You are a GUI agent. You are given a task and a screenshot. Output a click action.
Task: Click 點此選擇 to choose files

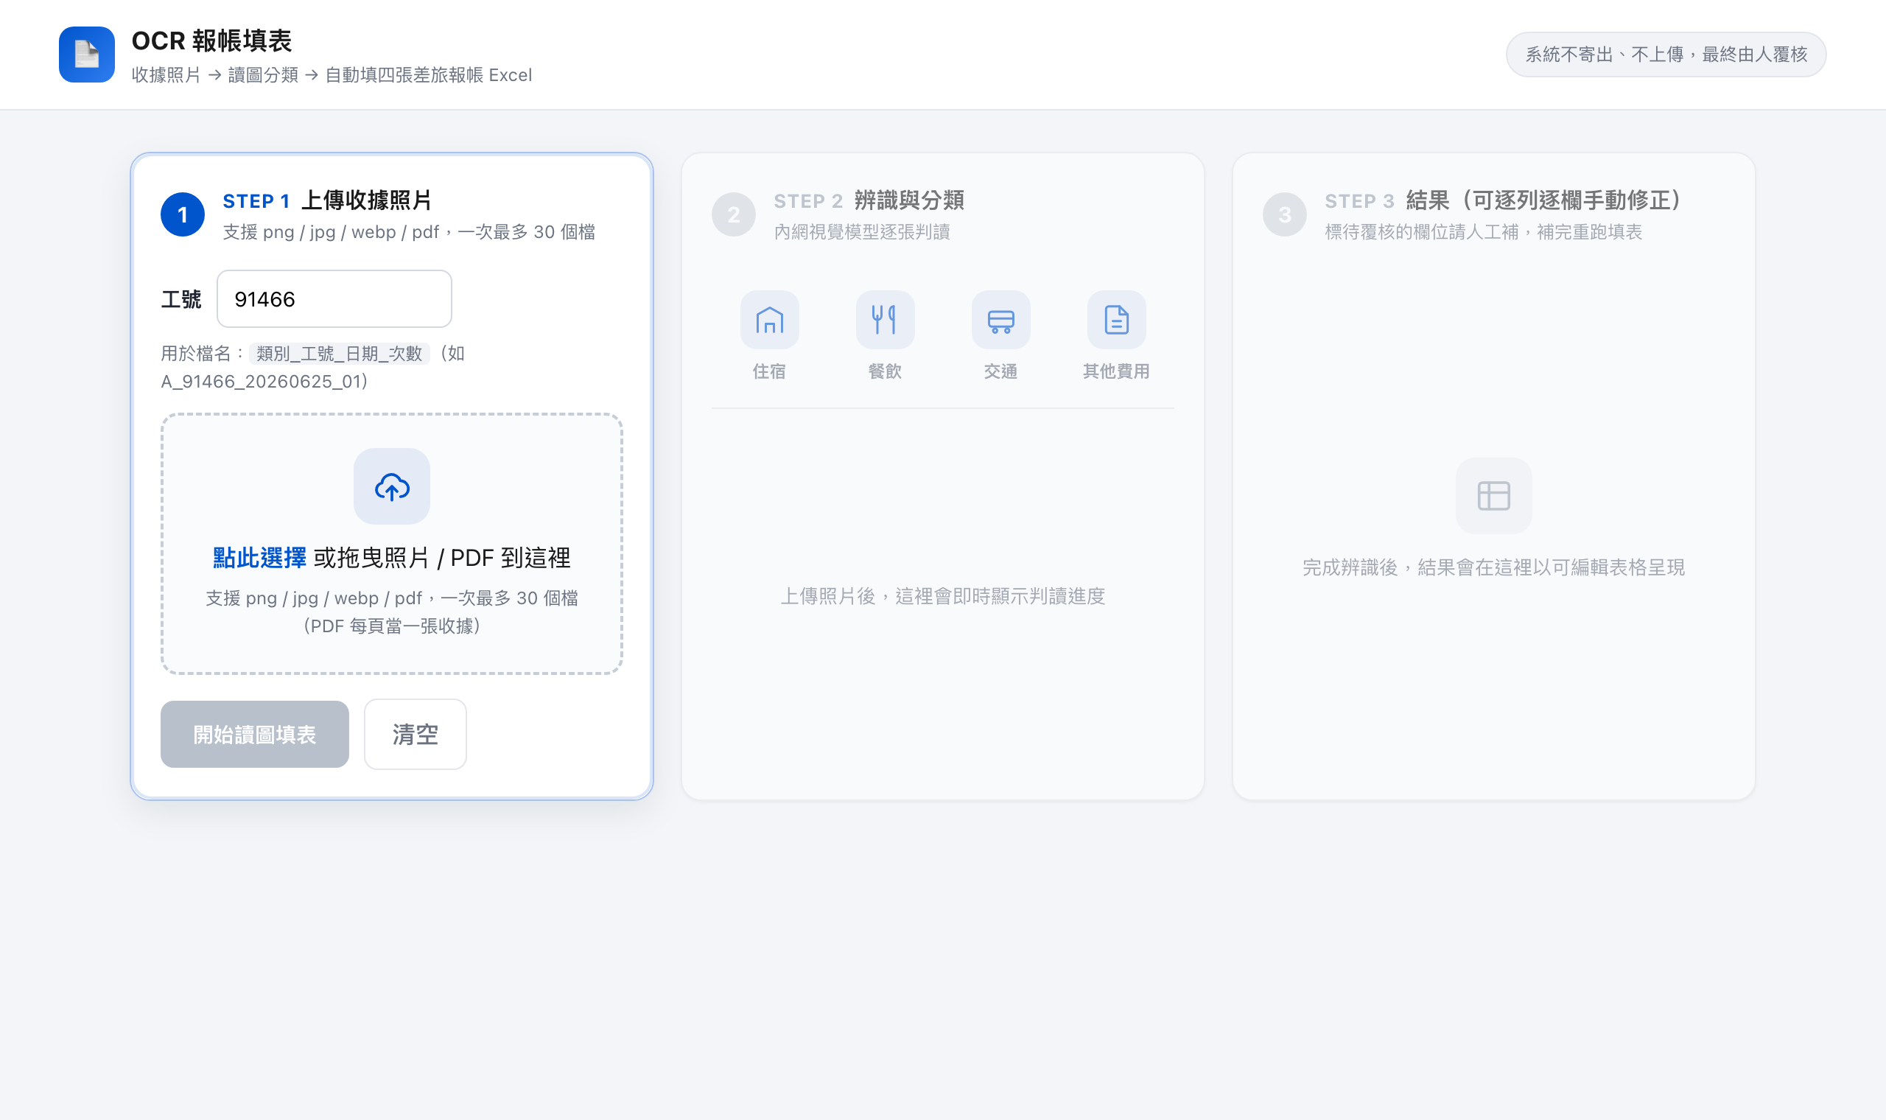pos(259,558)
